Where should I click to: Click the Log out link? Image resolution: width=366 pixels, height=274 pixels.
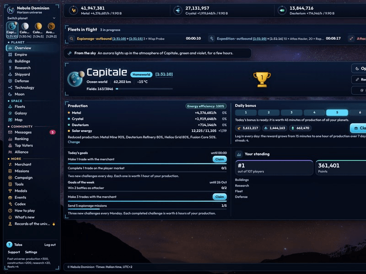[50, 245]
